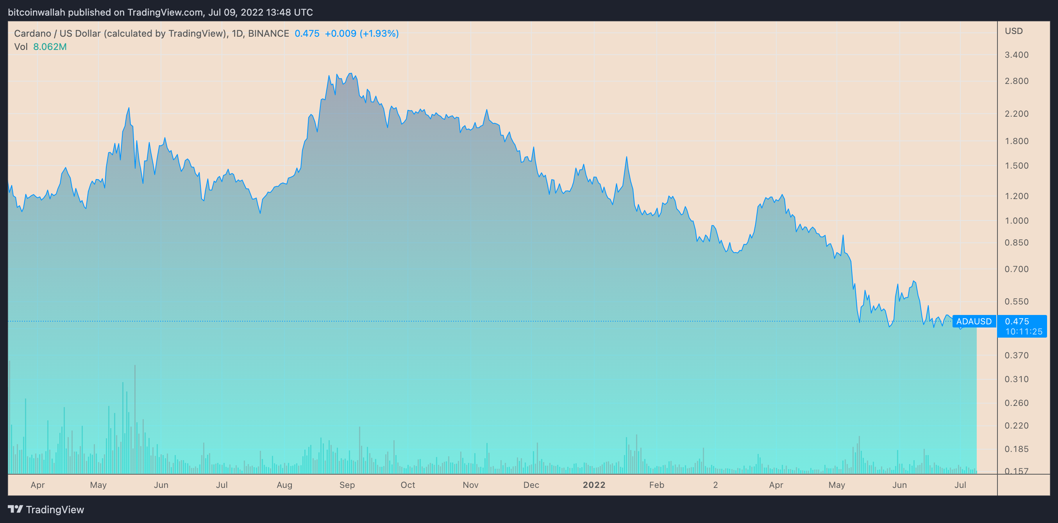Select the Vol 8.062M indicator label
This screenshot has height=523, width=1058.
coord(40,47)
